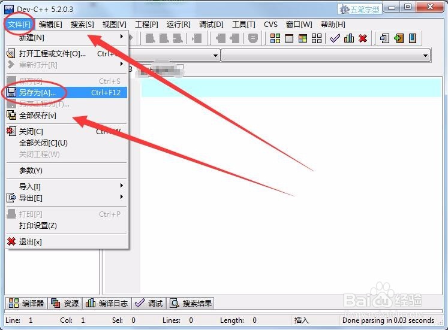Image resolution: width=448 pixels, height=330 pixels.
Task: Open the 帮助[H] menu
Action: (333, 25)
